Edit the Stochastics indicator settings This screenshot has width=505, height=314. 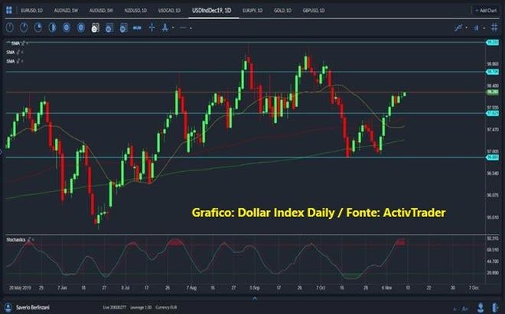click(x=29, y=240)
